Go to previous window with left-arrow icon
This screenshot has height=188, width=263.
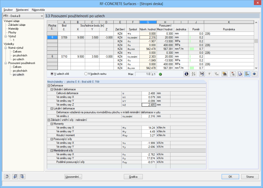[15, 176]
